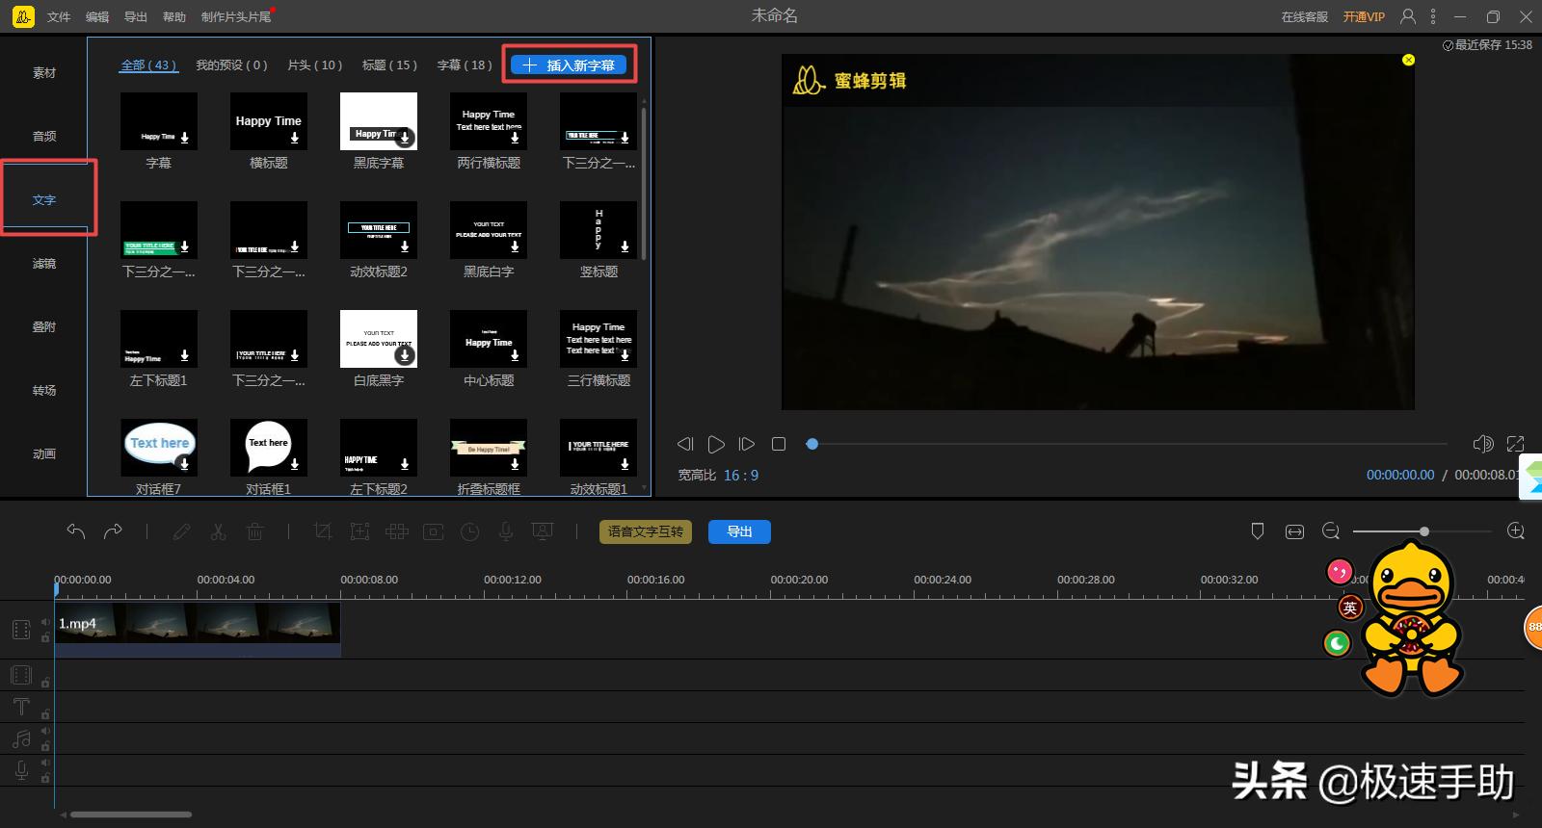The height and width of the screenshot is (828, 1542).
Task: Click the timeline zoom slider handle
Action: coord(1423,531)
